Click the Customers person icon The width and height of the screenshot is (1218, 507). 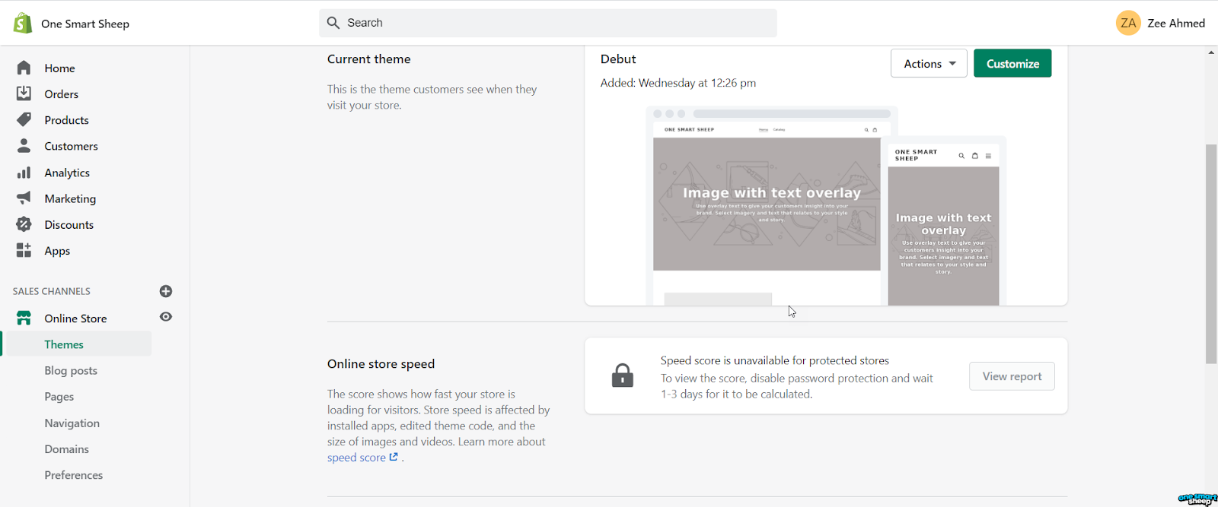click(24, 146)
